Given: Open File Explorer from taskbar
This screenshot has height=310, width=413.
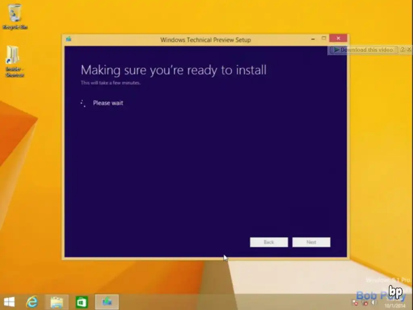Looking at the screenshot, I should [56, 302].
